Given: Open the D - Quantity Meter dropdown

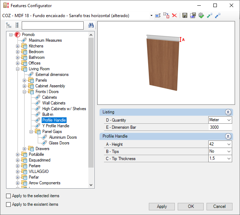Looking at the screenshot, I should click(x=229, y=120).
